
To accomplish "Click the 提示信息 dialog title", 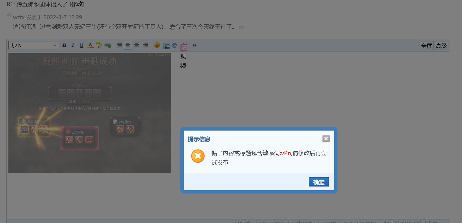I will tap(199, 139).
